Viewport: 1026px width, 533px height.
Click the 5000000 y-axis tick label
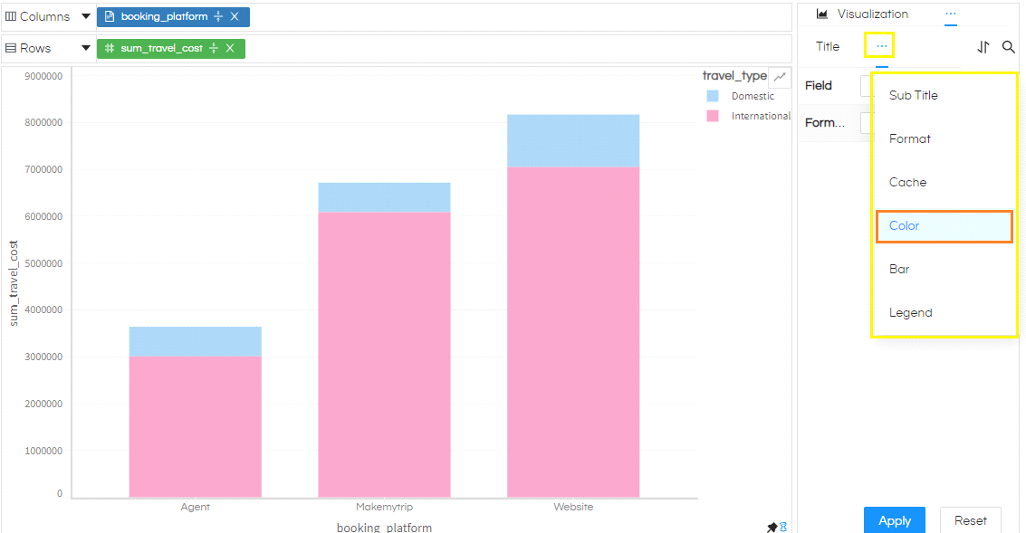[43, 263]
